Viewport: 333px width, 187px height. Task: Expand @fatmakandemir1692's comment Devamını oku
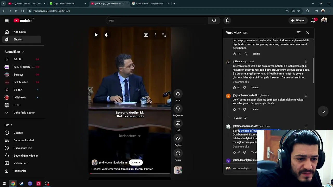click(x=241, y=146)
